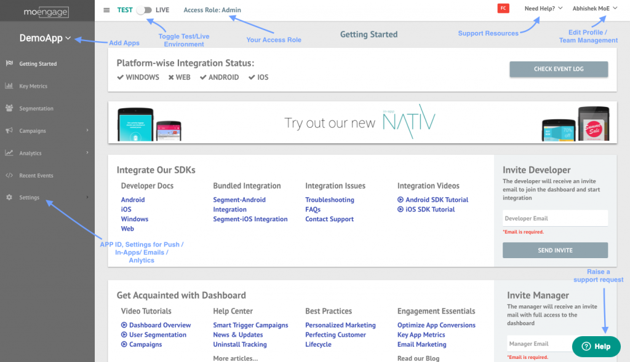
Task: Click the Settings gear icon
Action: [9, 197]
